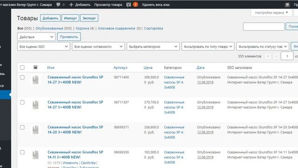
Task: Open the Выбрать категорию dropdown
Action: click(x=153, y=47)
